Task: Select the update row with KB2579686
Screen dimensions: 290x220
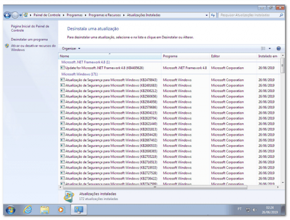Action: click(x=169, y=107)
